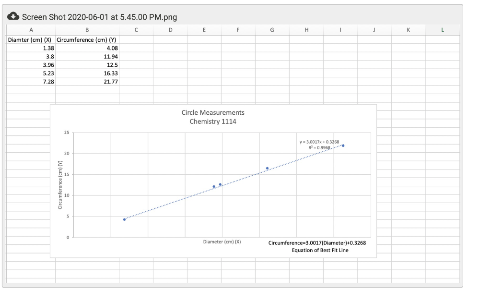Select the chart title "Circle Measurements"
The height and width of the screenshot is (301, 491).
212,112
